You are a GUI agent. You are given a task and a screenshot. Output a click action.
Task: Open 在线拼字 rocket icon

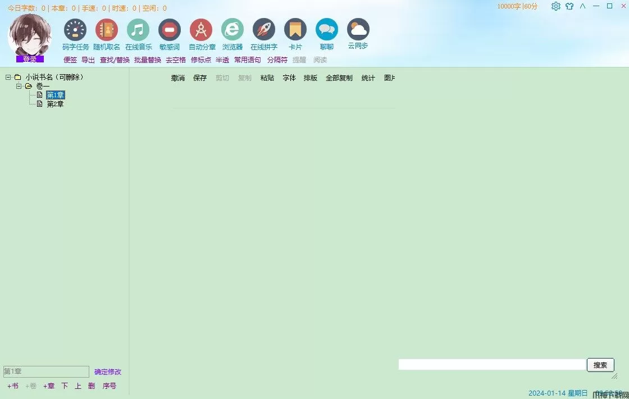[x=263, y=30]
